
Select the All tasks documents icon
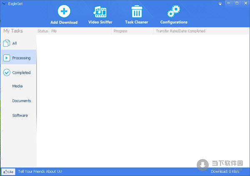[7, 43]
